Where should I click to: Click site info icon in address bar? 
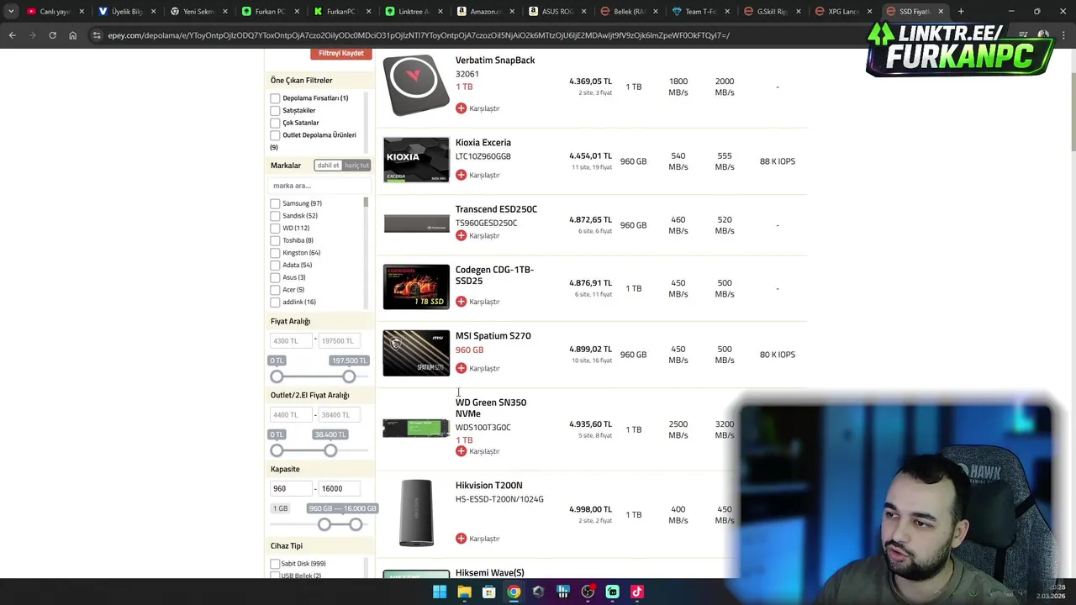(x=97, y=35)
